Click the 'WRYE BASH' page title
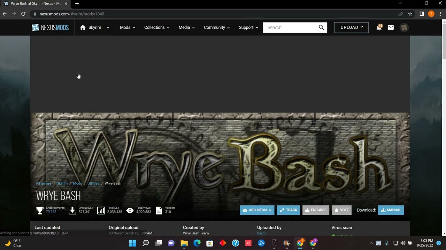 pos(59,195)
